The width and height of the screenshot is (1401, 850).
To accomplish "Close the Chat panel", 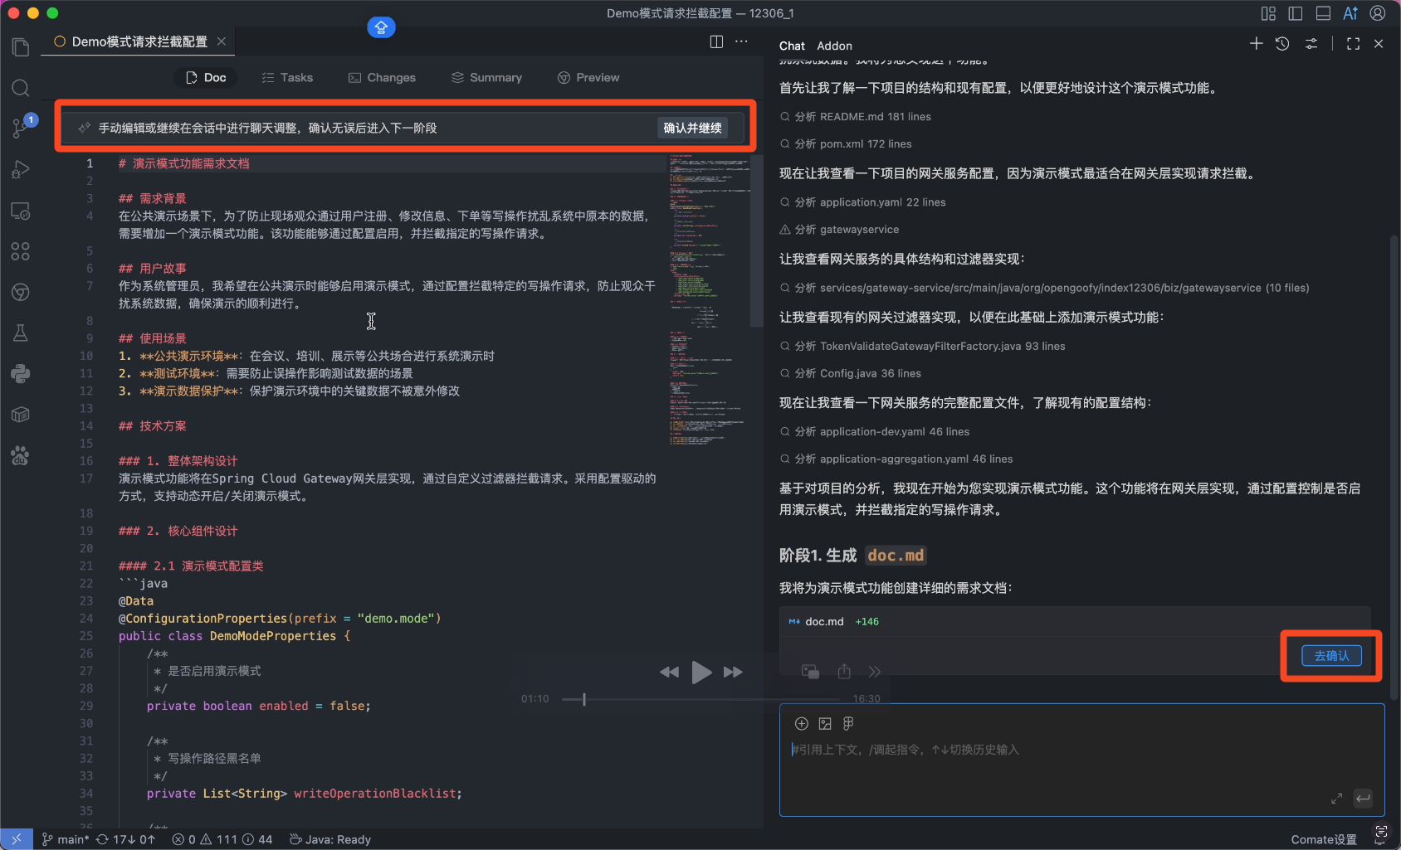I will 1379,44.
